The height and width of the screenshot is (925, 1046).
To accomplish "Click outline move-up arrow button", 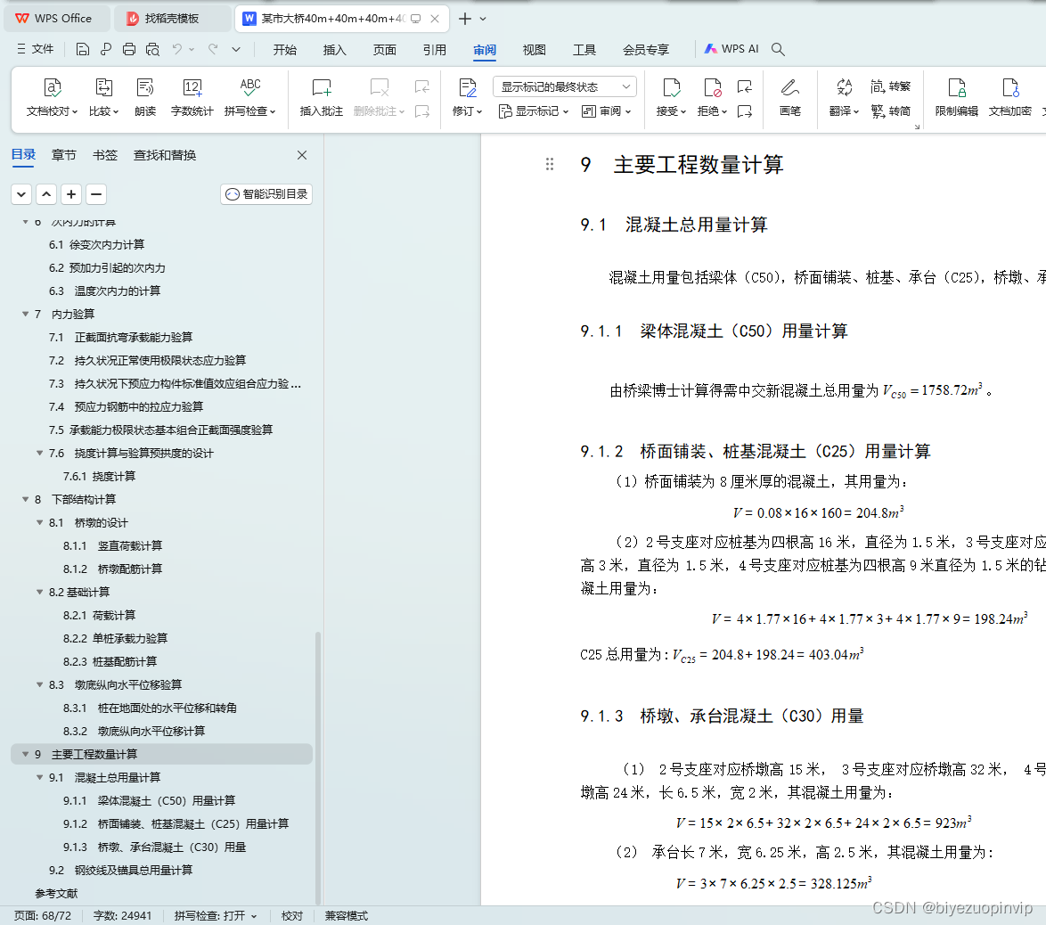I will tap(46, 194).
